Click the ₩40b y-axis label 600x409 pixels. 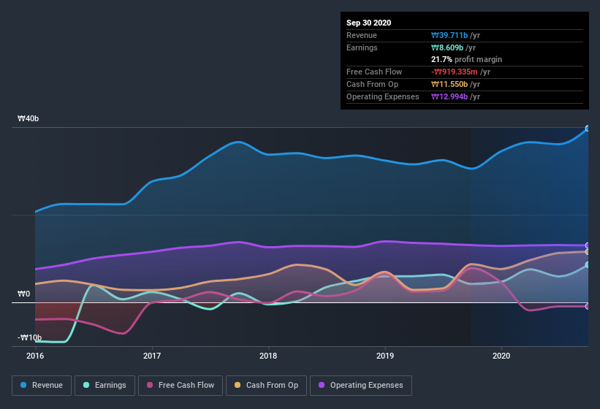tap(28, 118)
